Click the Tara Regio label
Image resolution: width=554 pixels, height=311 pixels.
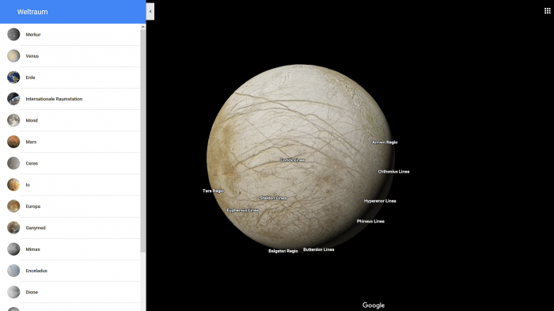(x=213, y=191)
